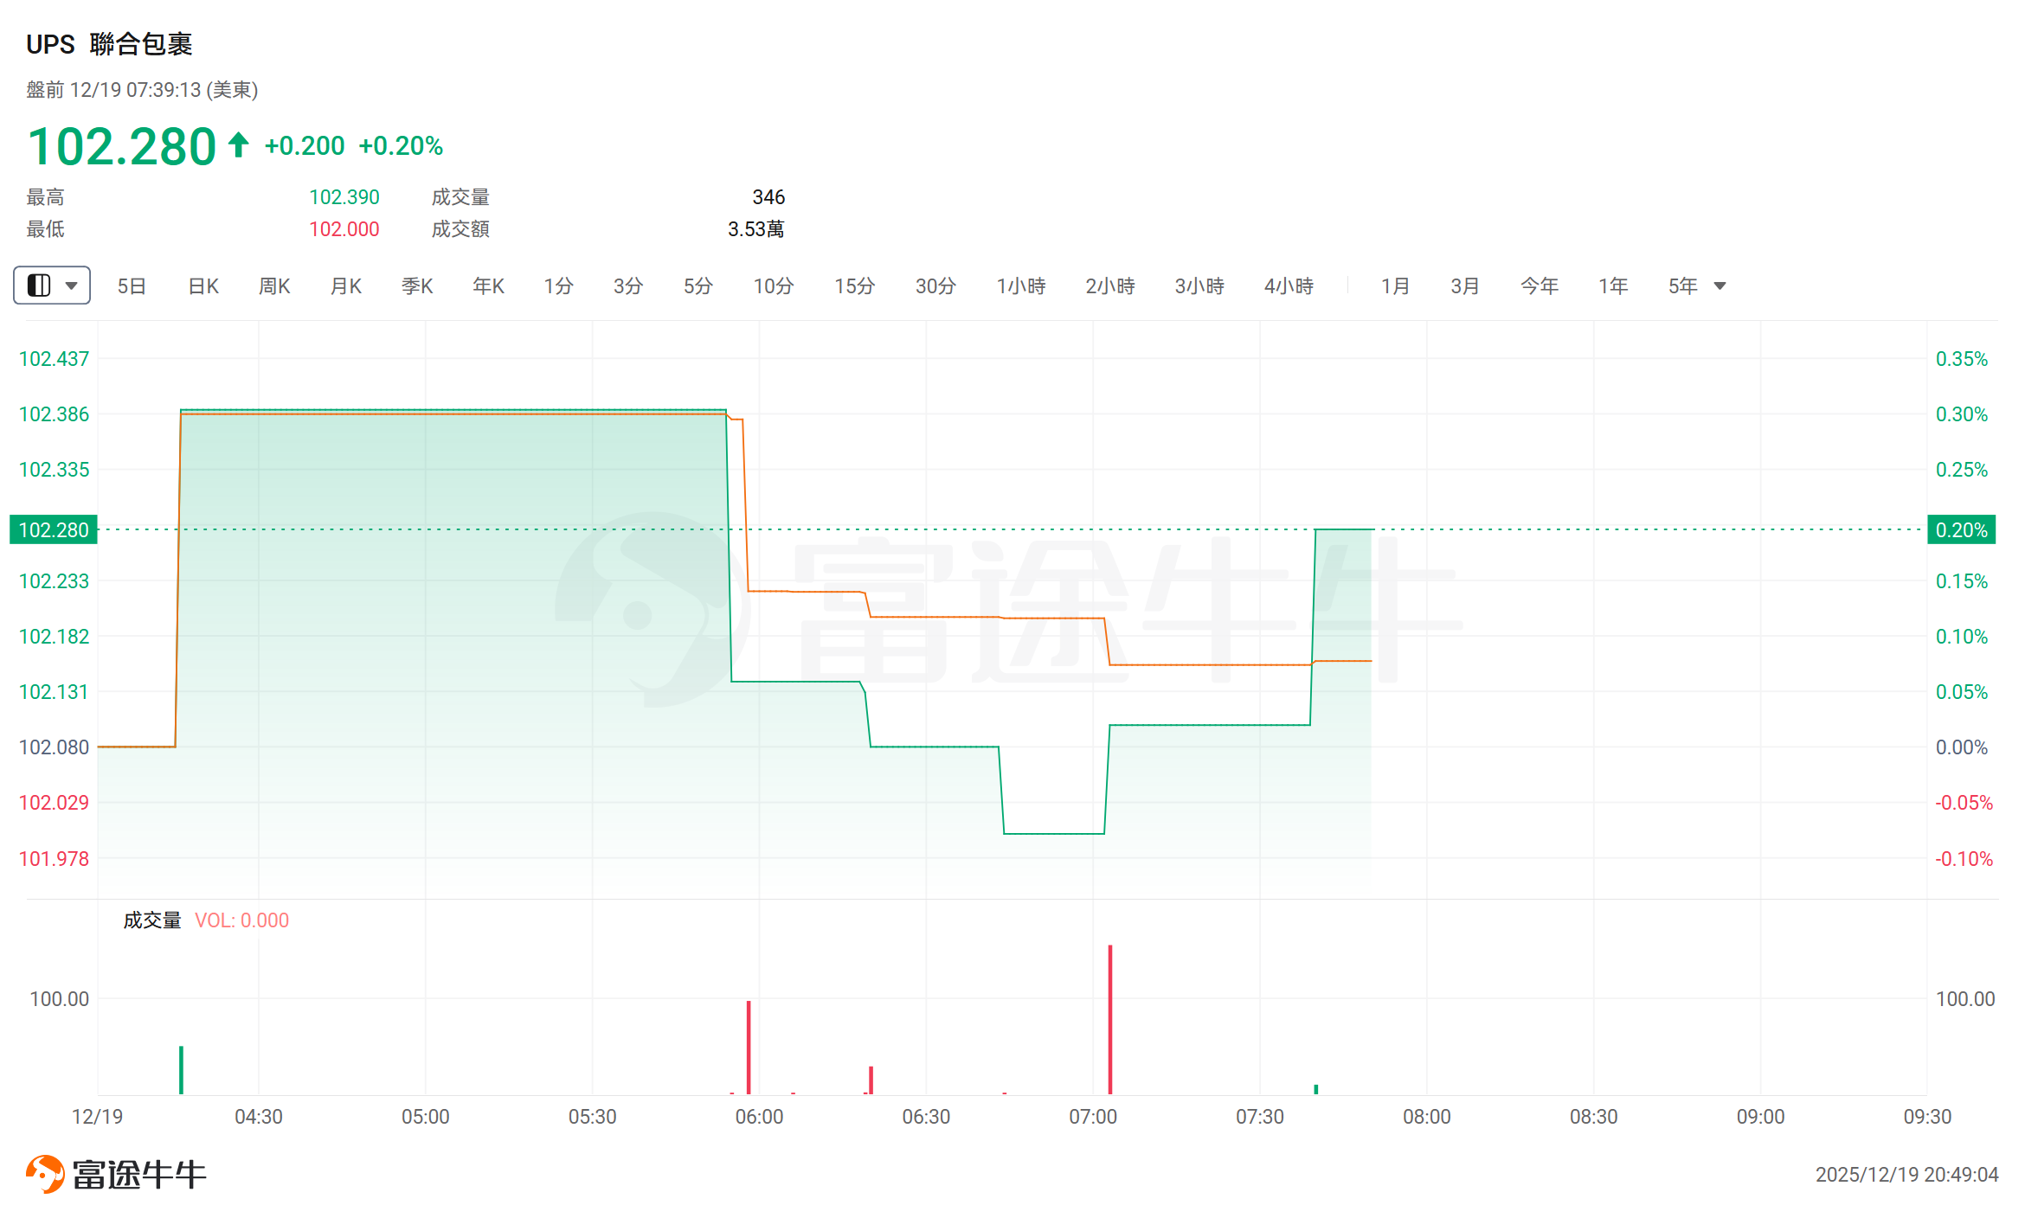Switch to 15分 interval
The width and height of the screenshot is (2025, 1218).
coord(854,285)
